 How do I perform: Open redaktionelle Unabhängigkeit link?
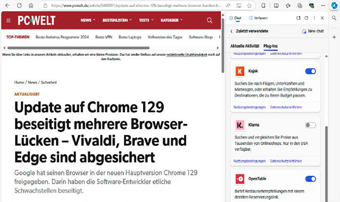(x=187, y=54)
